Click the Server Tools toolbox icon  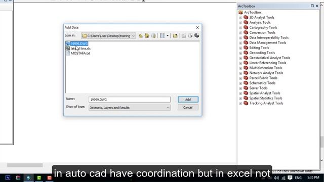[246, 88]
